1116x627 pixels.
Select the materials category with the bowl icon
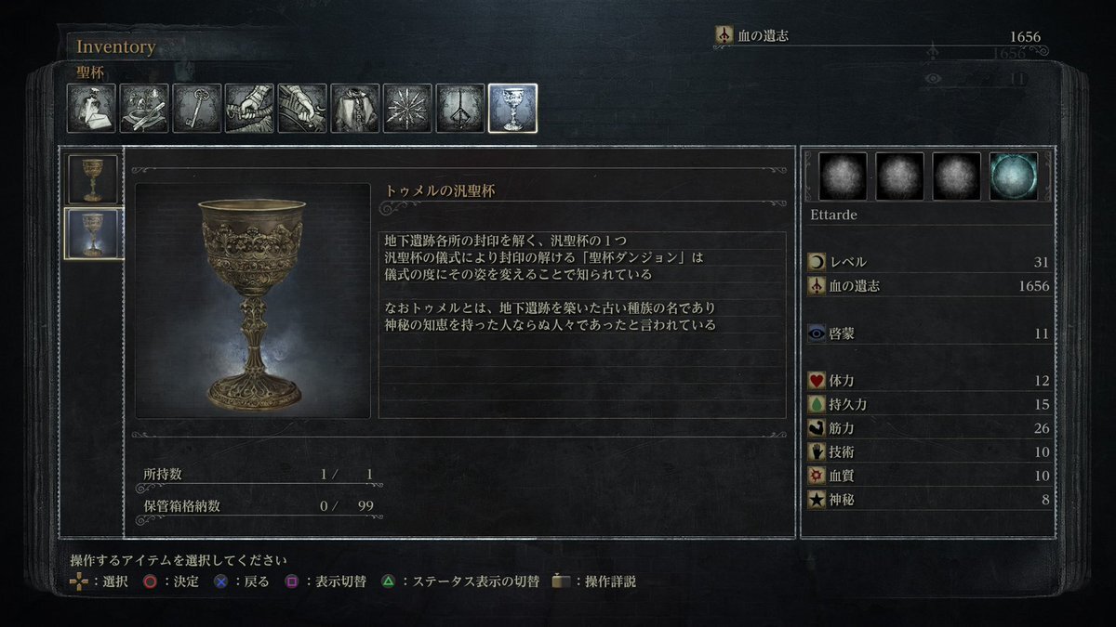click(144, 109)
